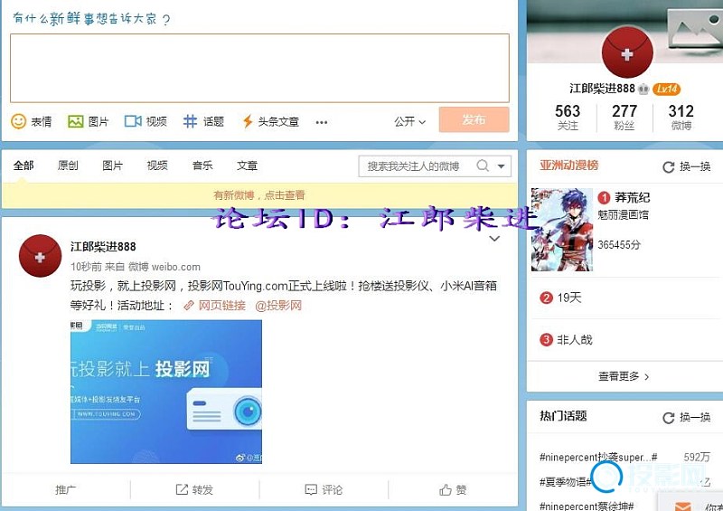Open topic #夏季物语#
The image size is (723, 511).
pos(566,482)
